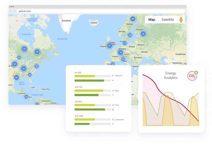Open cluster marker 74 over Germany
212x147 pixels.
pos(120,53)
